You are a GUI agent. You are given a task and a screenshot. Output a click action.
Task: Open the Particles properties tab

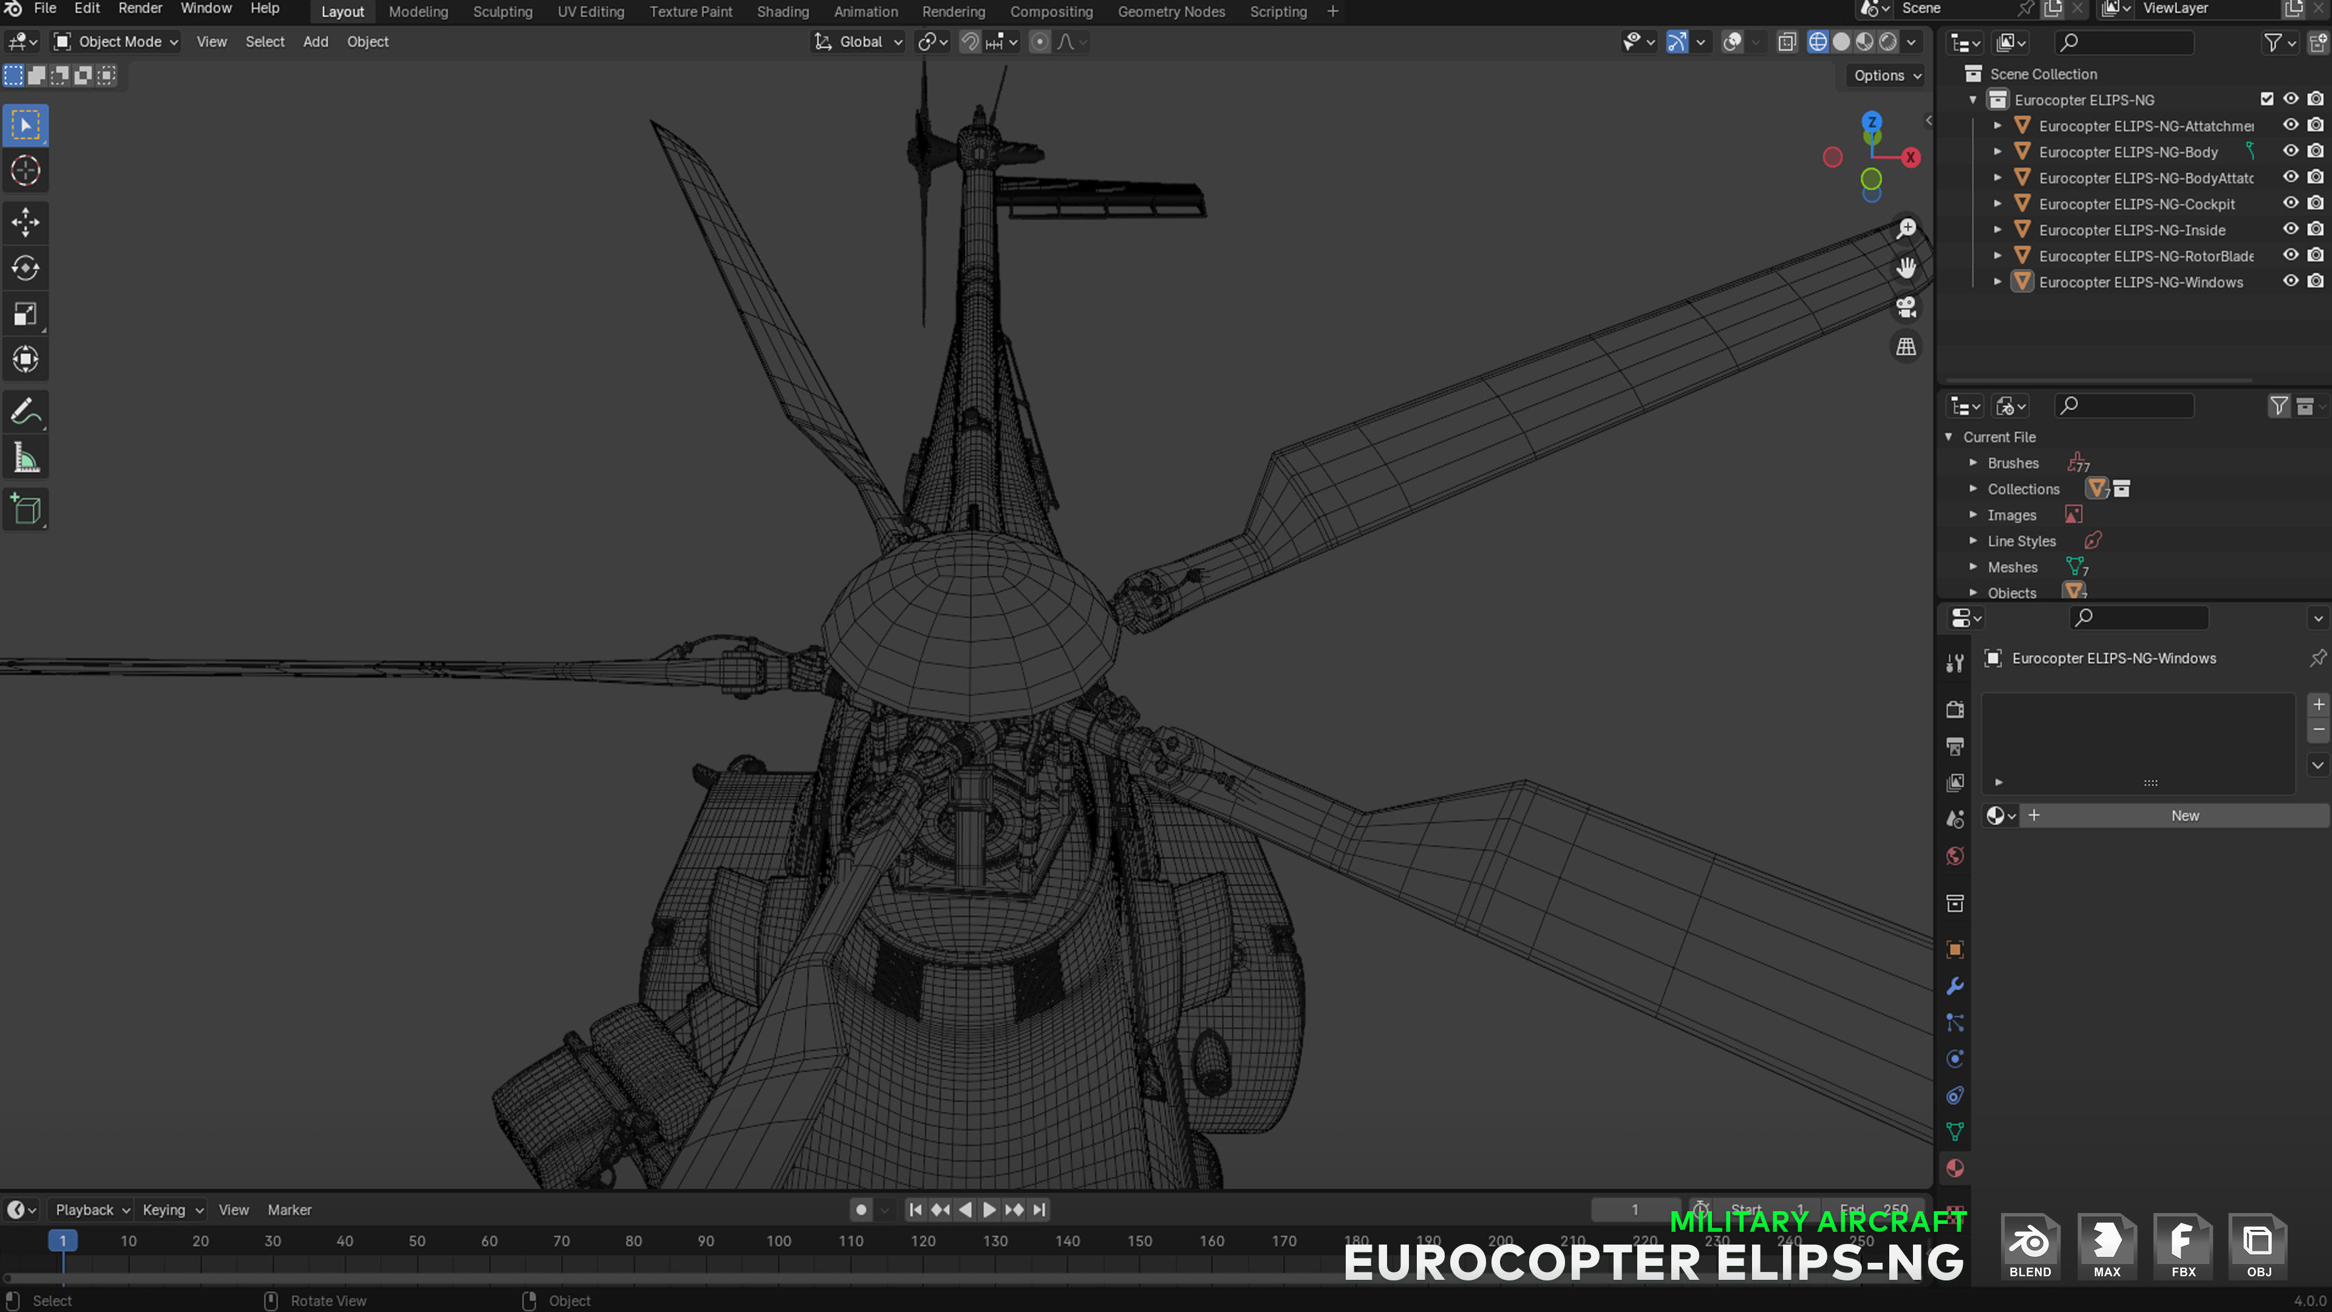[1955, 1022]
